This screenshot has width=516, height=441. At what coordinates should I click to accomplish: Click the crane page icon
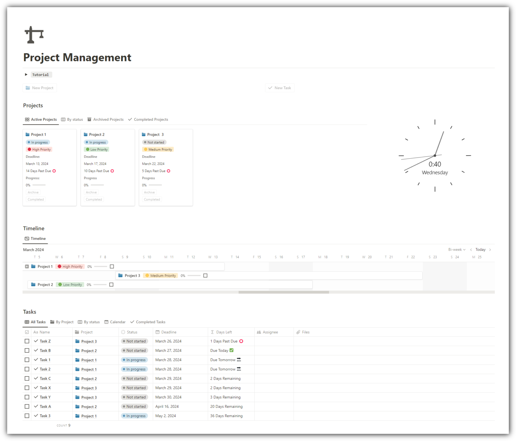[34, 35]
